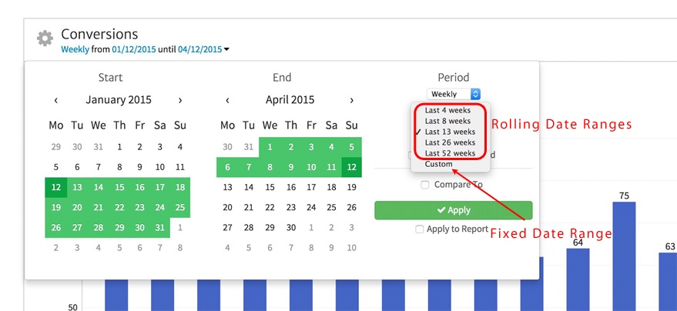Pick January 12 in Start calendar

point(55,187)
